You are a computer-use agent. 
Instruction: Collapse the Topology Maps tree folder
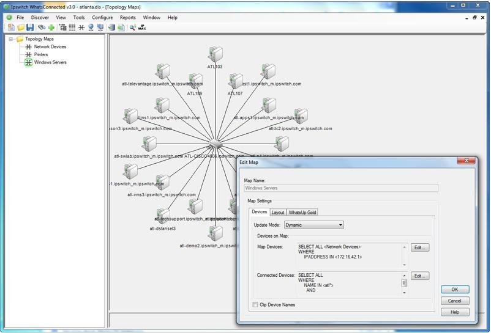click(10, 39)
